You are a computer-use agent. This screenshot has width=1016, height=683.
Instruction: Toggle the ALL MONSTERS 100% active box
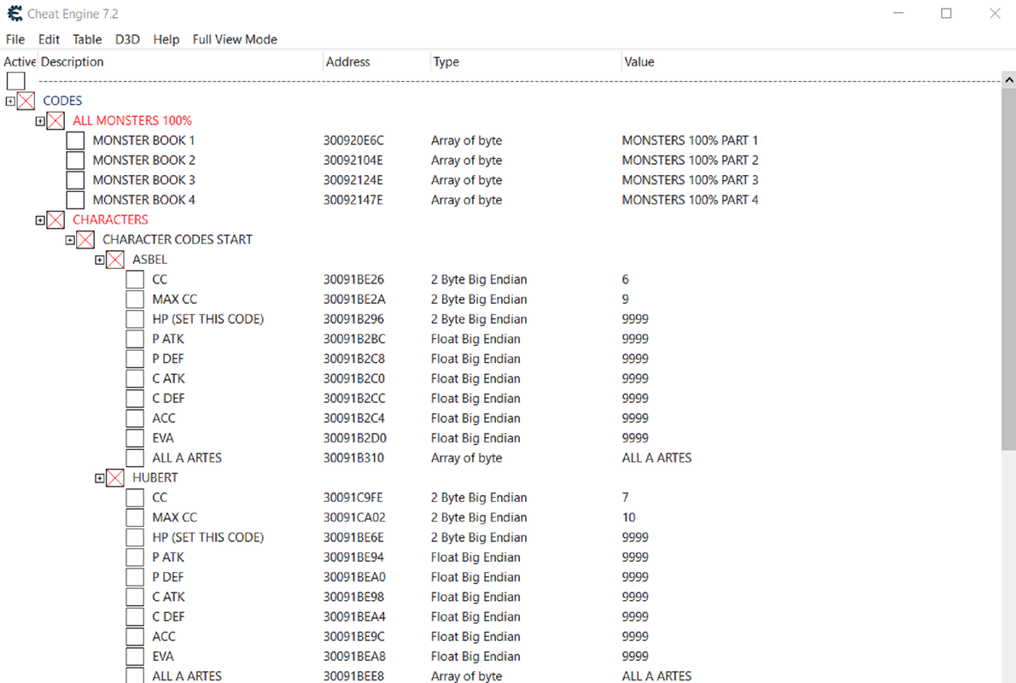[55, 120]
